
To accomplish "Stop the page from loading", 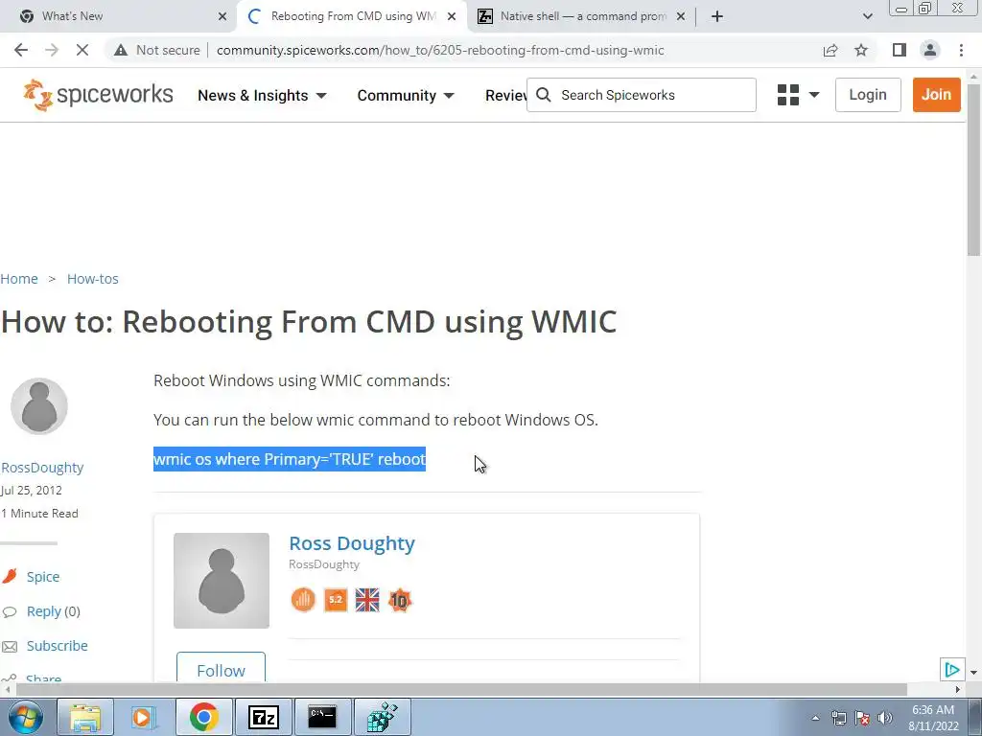I will click(x=82, y=50).
